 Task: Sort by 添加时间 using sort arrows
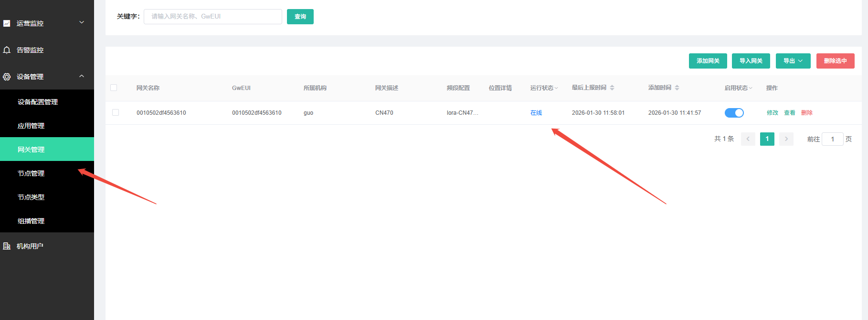pyautogui.click(x=677, y=88)
